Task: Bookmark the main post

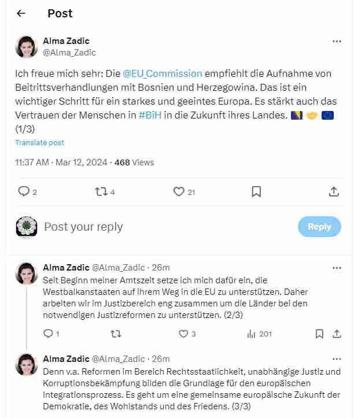Action: pos(256,191)
